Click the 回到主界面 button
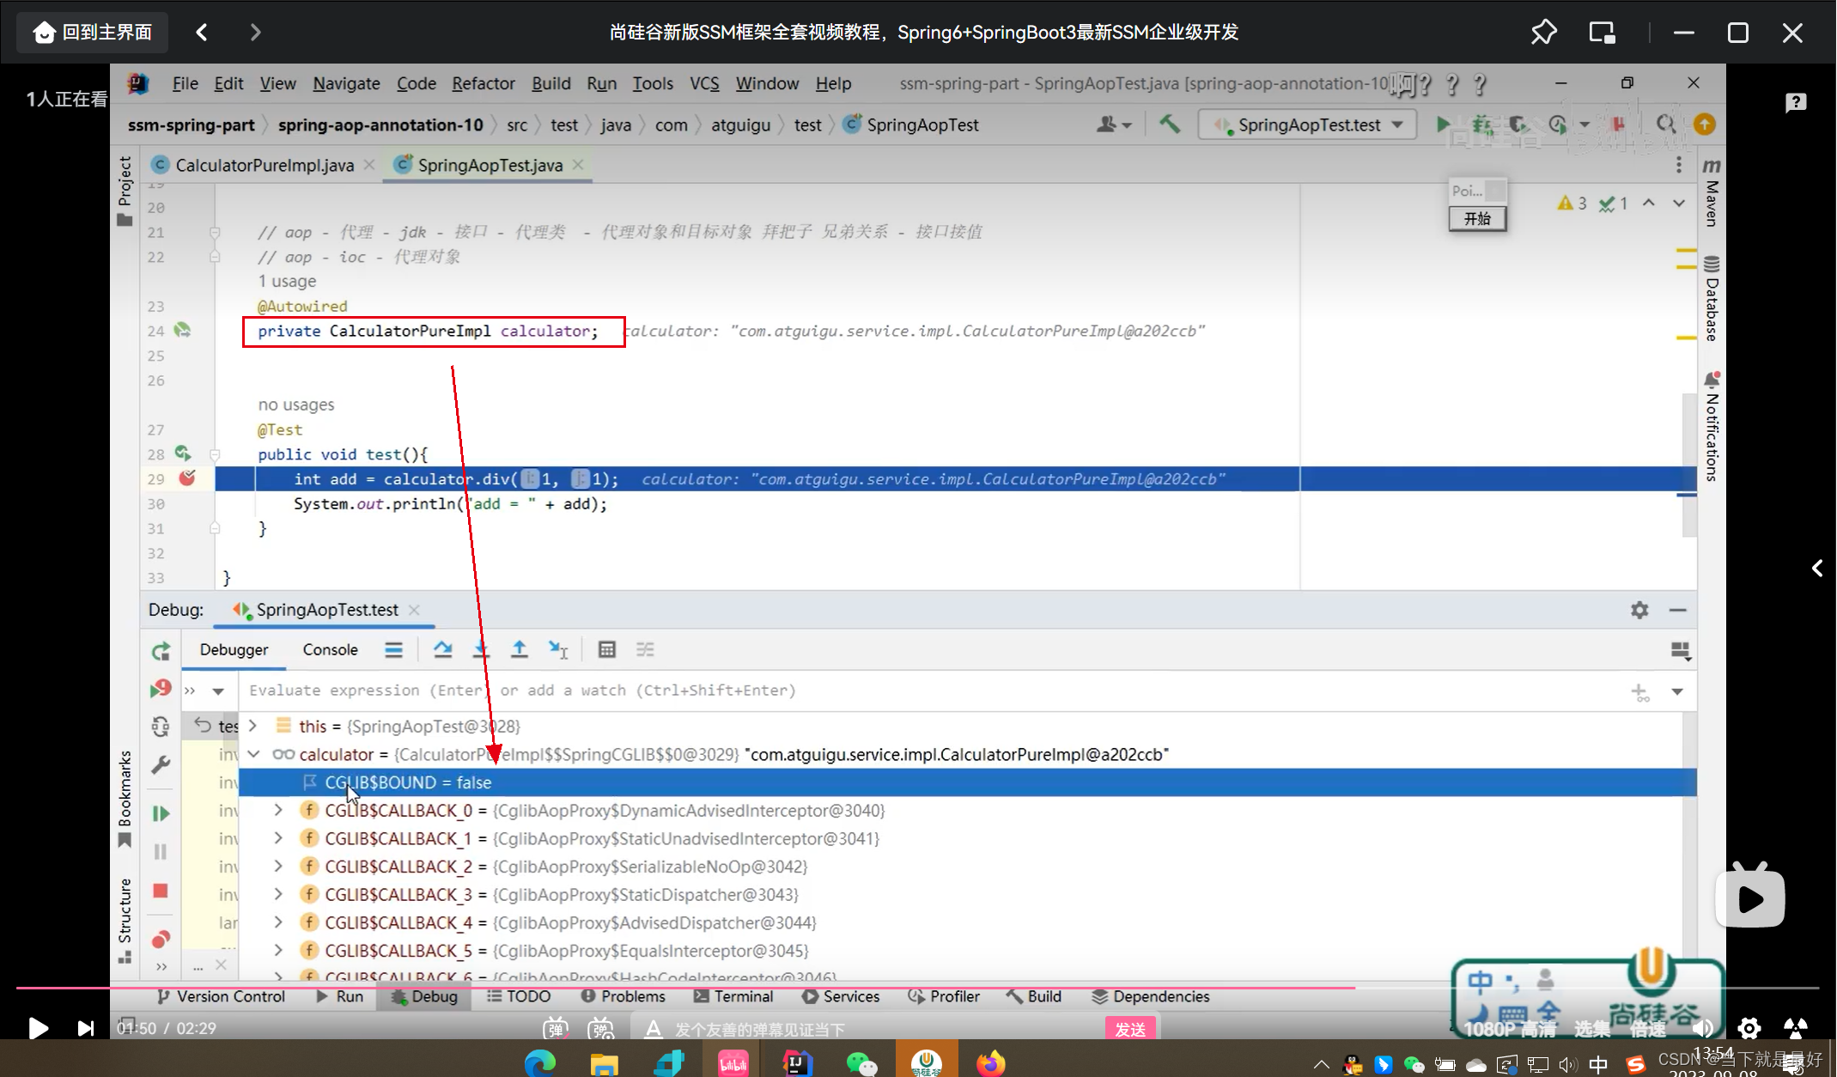This screenshot has width=1837, height=1077. point(93,33)
